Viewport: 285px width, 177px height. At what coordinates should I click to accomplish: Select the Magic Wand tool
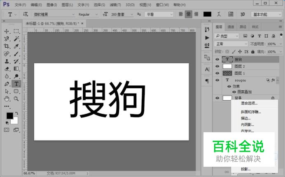pyautogui.click(x=16, y=39)
